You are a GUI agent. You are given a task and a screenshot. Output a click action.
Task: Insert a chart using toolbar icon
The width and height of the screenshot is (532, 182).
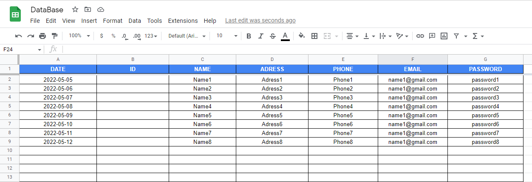[x=444, y=36]
